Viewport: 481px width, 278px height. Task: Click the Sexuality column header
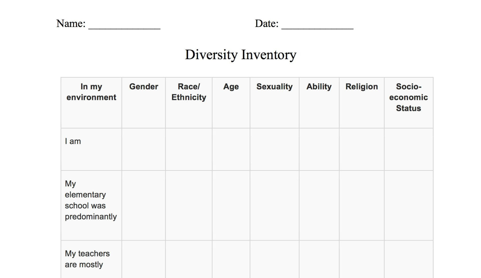click(x=274, y=87)
